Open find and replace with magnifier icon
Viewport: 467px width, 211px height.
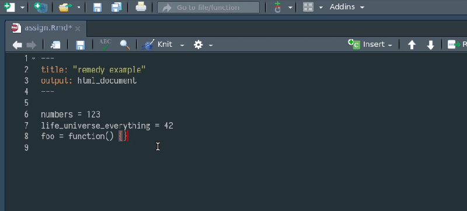click(x=124, y=44)
